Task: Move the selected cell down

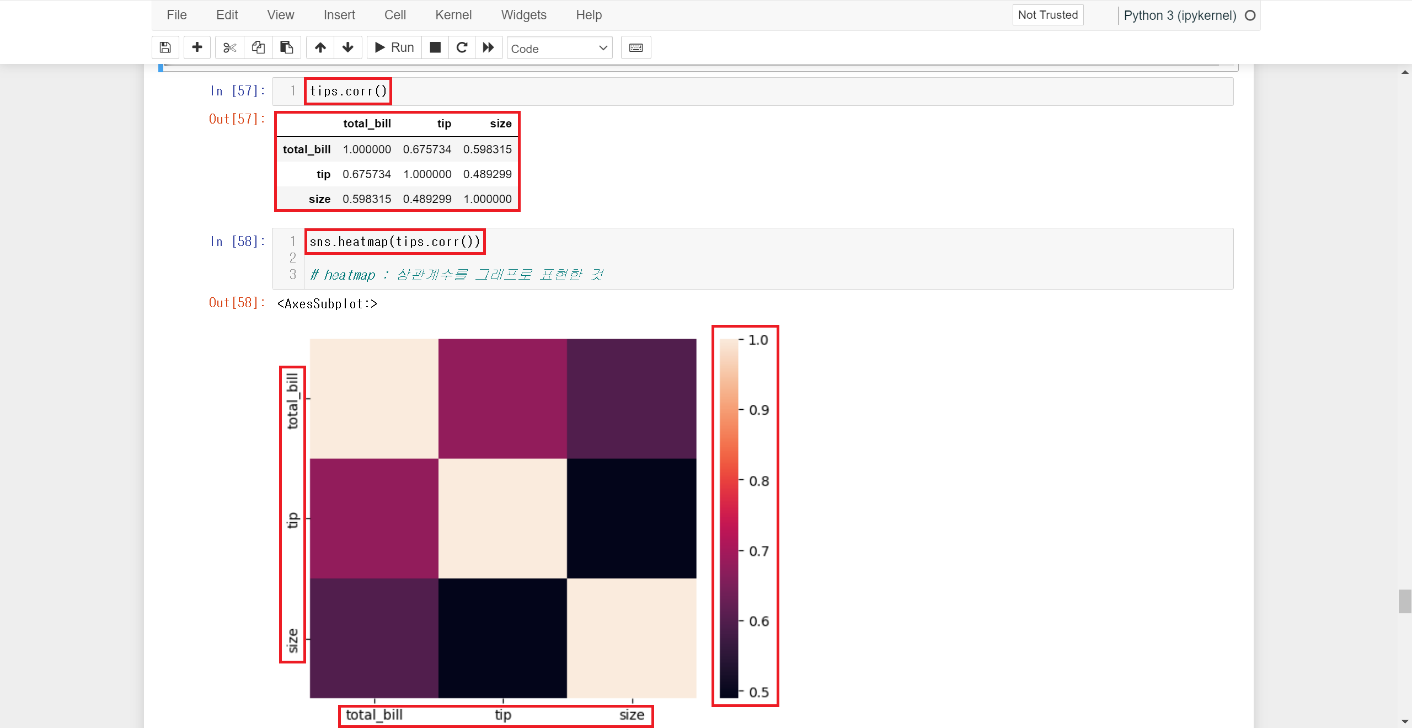Action: pos(348,47)
